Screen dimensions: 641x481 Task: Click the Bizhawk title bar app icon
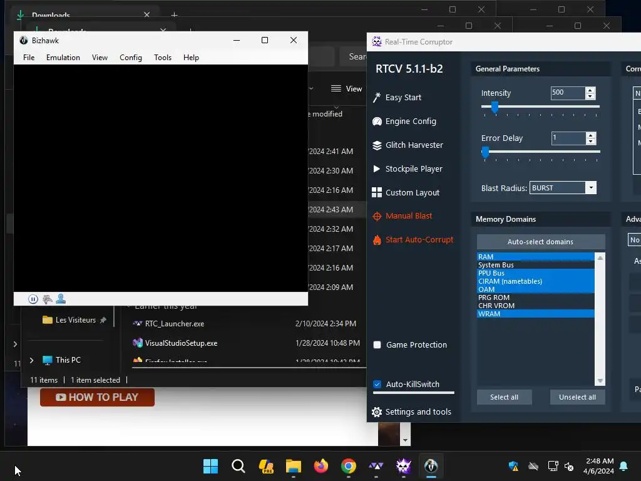click(x=24, y=40)
